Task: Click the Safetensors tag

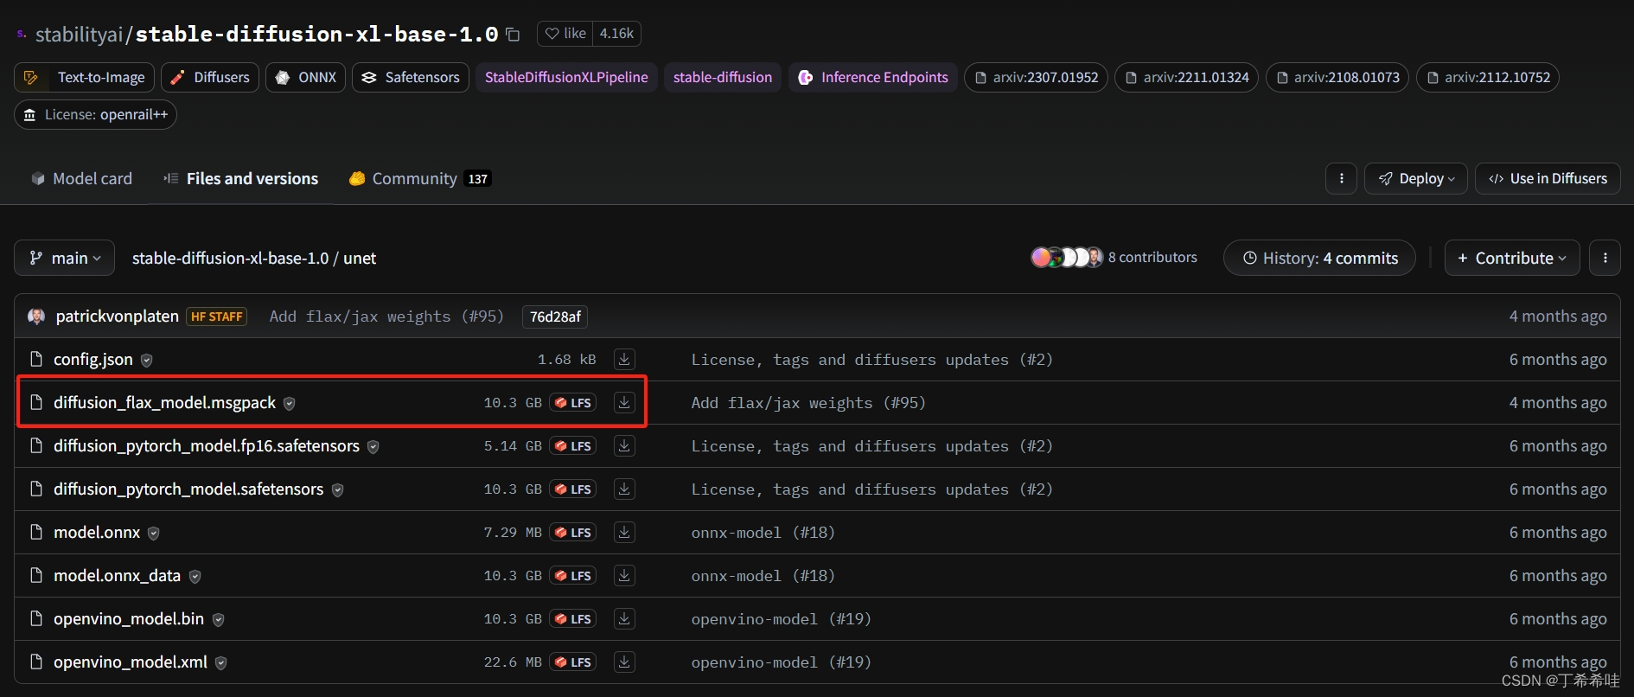Action: pos(411,77)
